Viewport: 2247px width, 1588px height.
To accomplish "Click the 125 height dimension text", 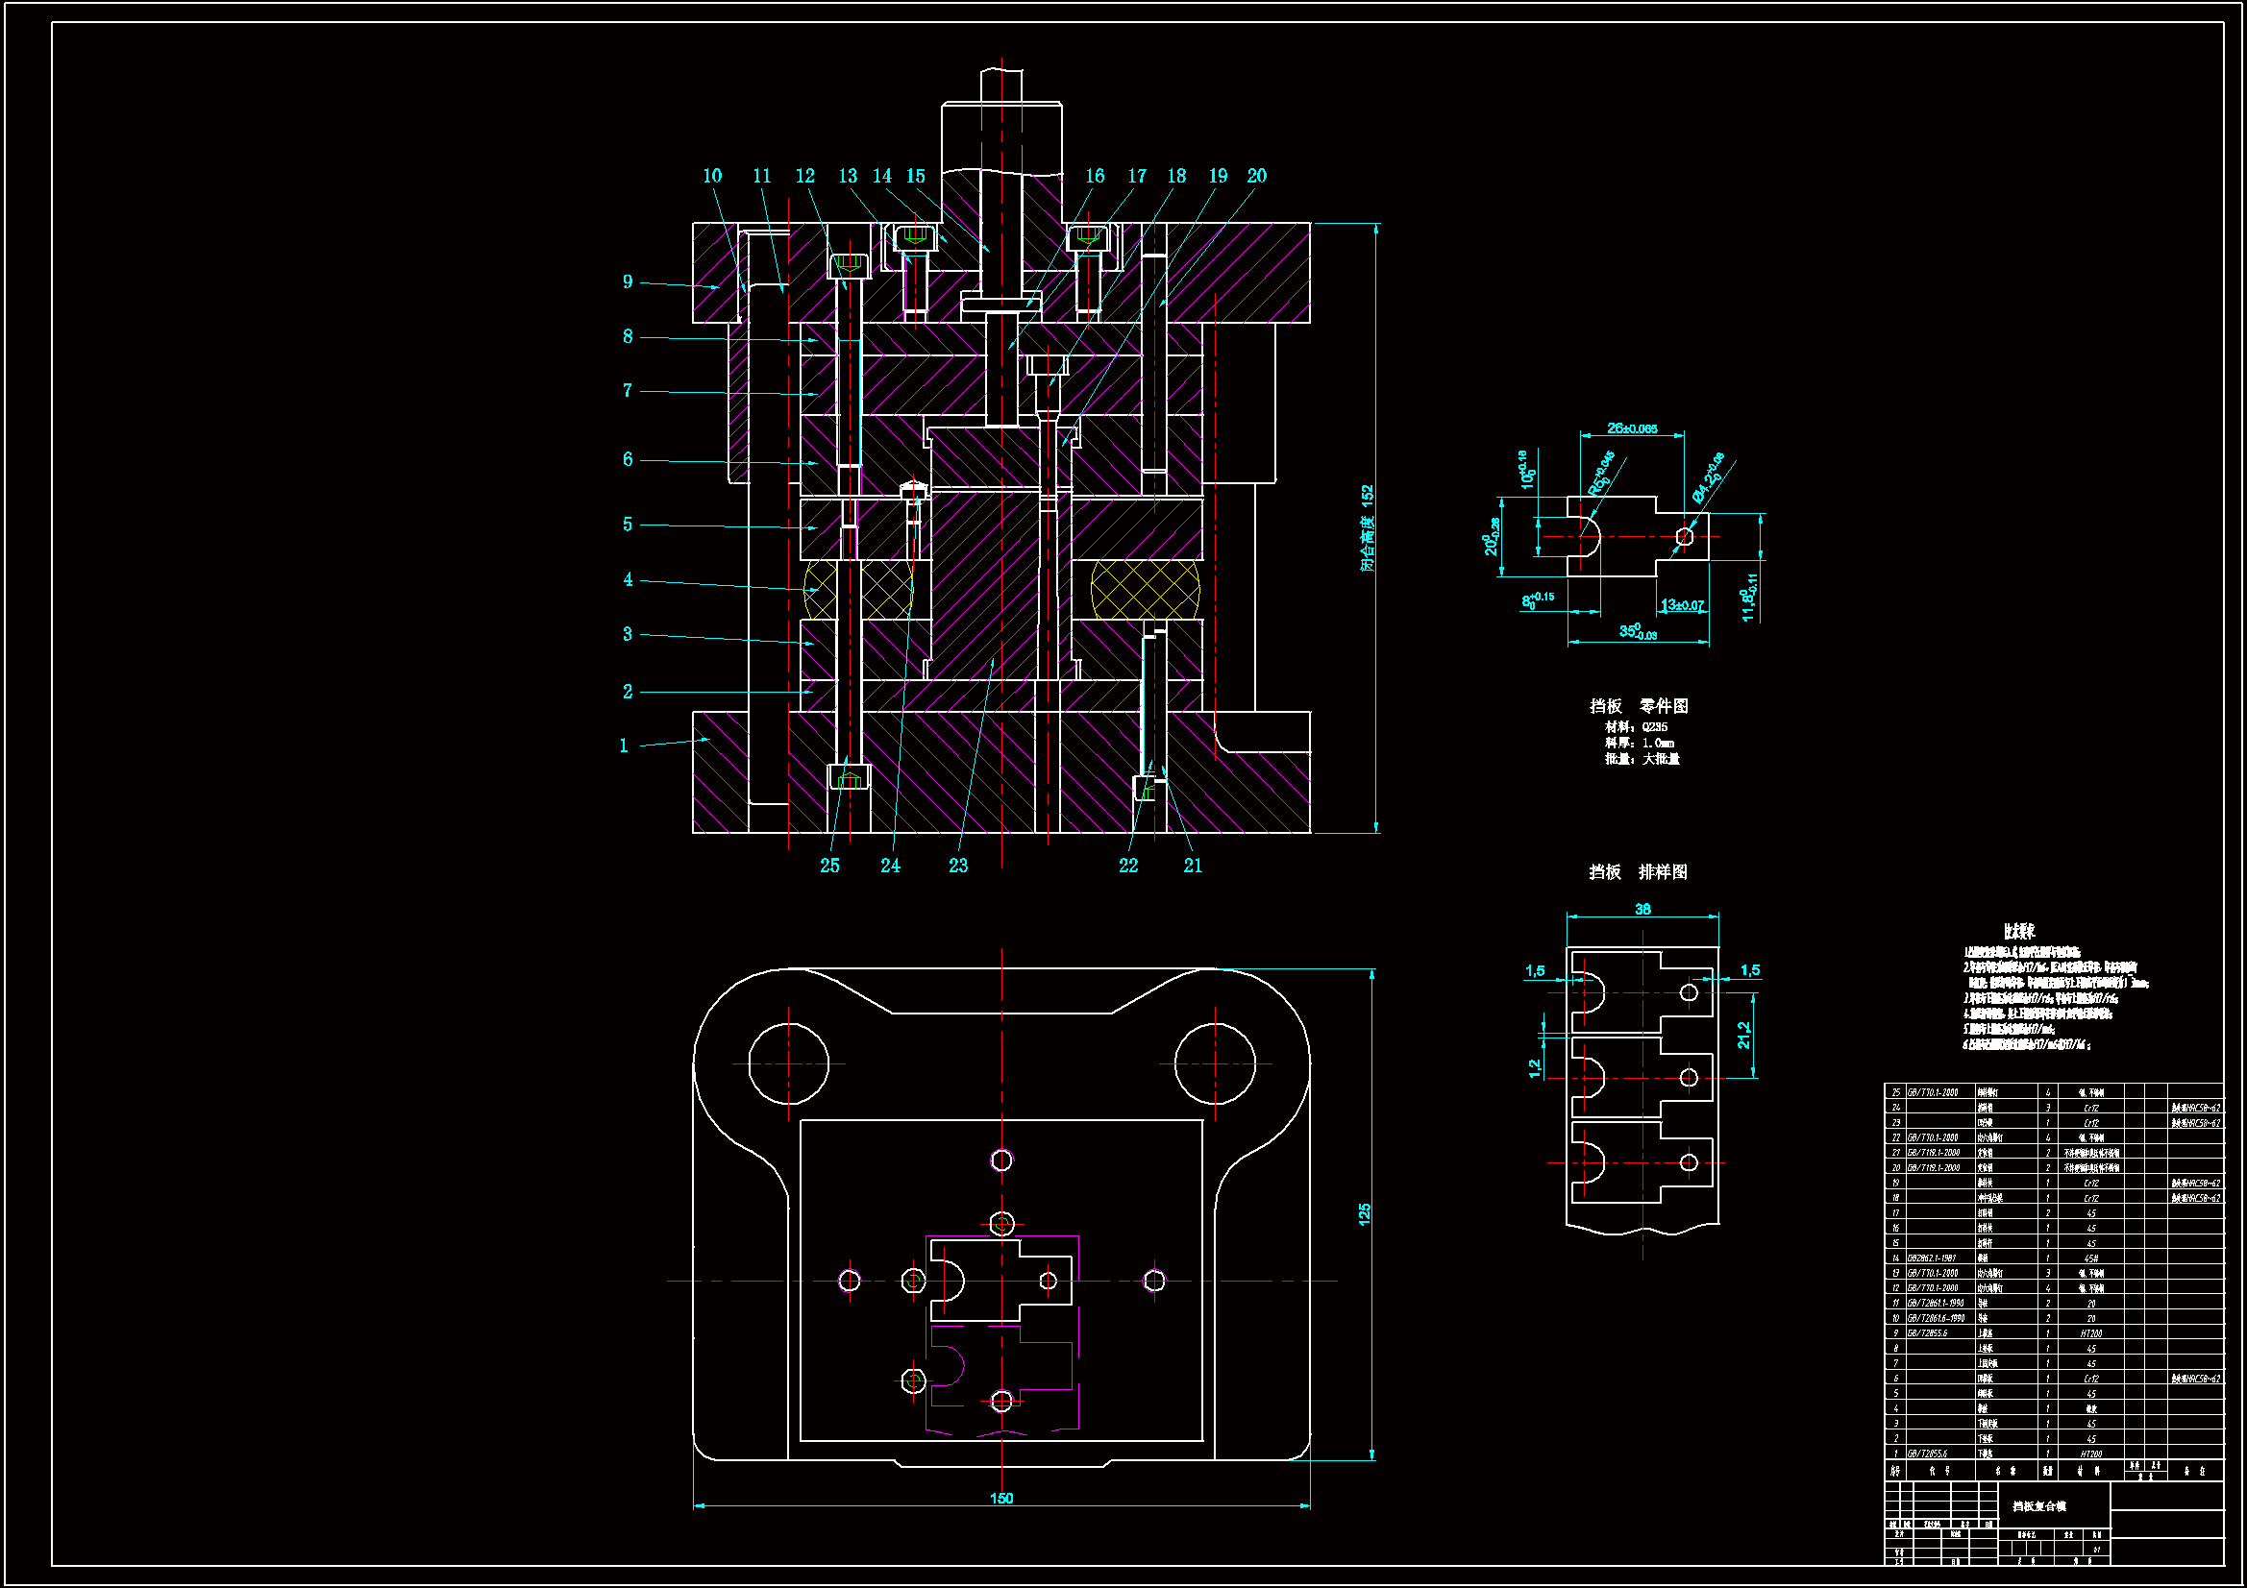I will (1365, 1214).
